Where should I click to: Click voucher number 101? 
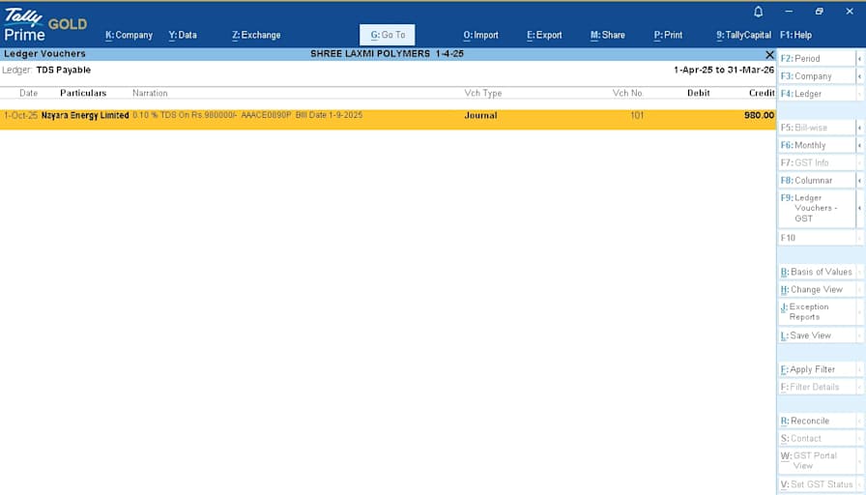(637, 115)
